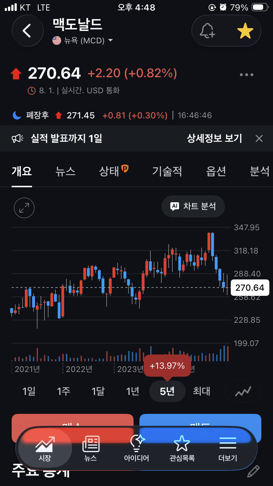Open AI 차트 분석 button
Viewport: 273px width, 486px height.
(x=193, y=206)
